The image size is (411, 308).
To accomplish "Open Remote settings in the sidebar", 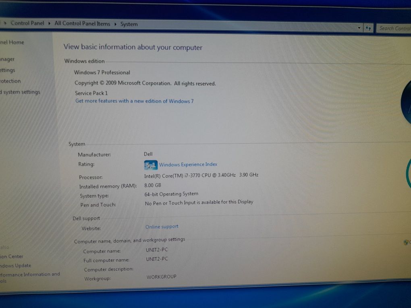I will pyautogui.click(x=7, y=70).
